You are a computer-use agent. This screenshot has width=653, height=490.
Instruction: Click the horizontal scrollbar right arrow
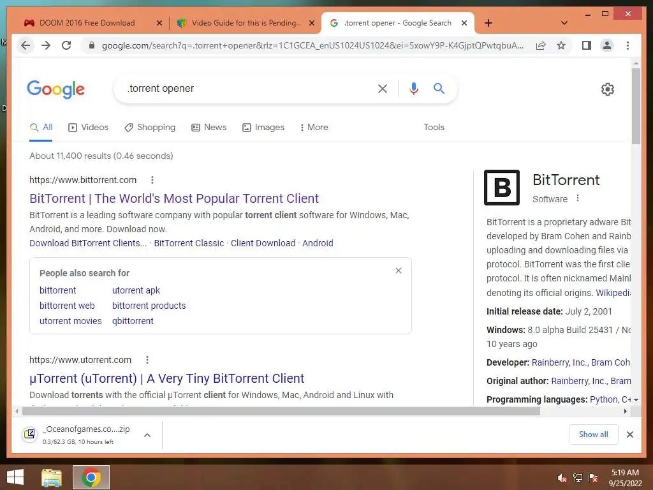(x=626, y=412)
